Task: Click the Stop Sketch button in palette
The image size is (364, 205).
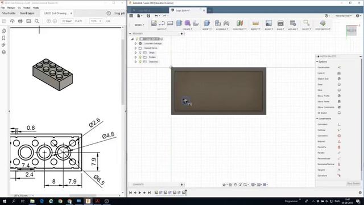Action: [x=353, y=183]
